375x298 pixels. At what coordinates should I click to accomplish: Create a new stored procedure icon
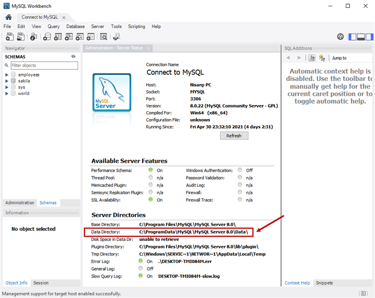(80, 37)
